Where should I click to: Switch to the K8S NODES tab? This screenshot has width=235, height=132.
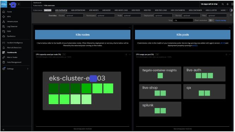(x=94, y=10)
